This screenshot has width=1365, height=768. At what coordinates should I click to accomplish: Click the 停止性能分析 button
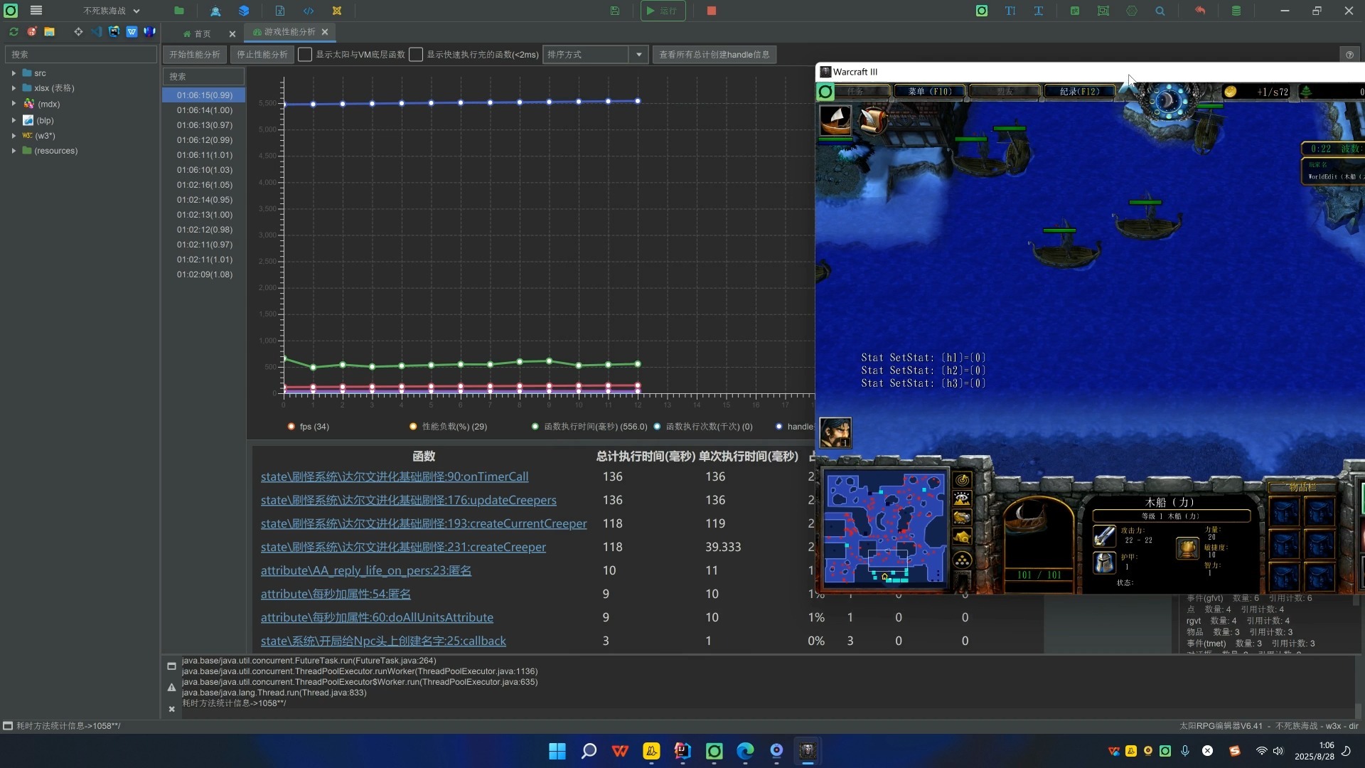click(262, 55)
